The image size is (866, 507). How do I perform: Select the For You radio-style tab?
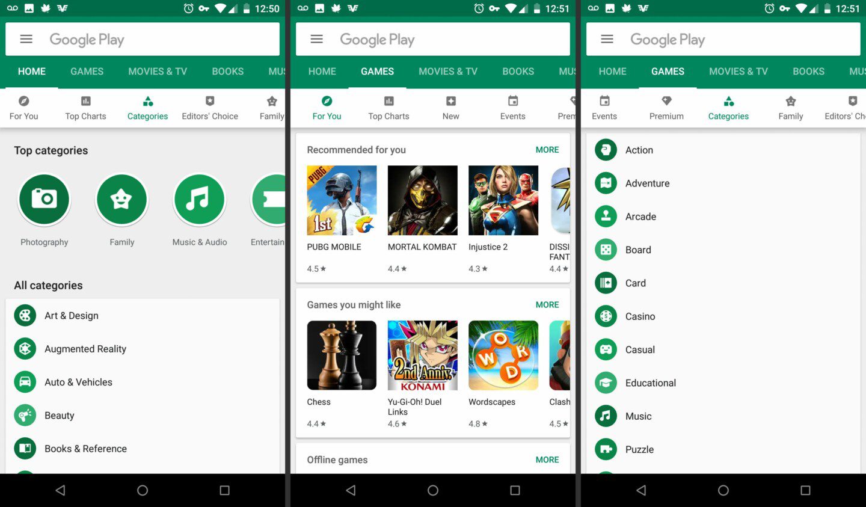click(327, 107)
